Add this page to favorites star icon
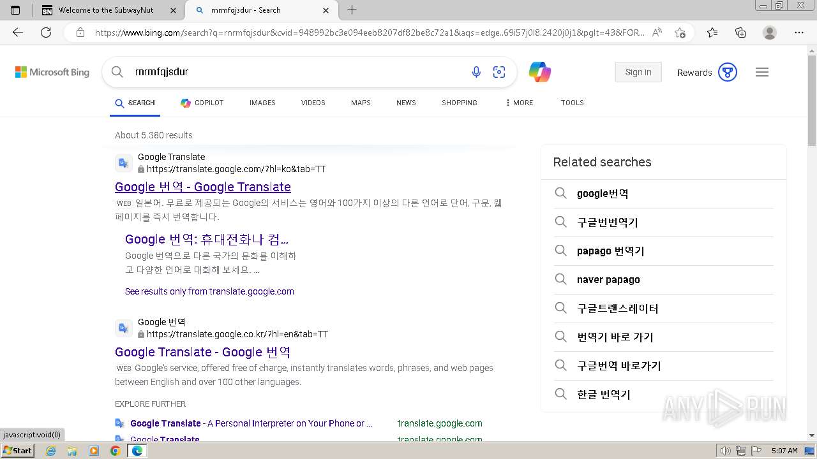817x459 pixels. [680, 33]
